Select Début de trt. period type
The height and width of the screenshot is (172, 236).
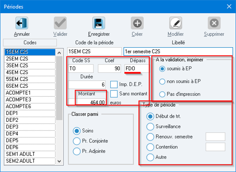[150, 117]
